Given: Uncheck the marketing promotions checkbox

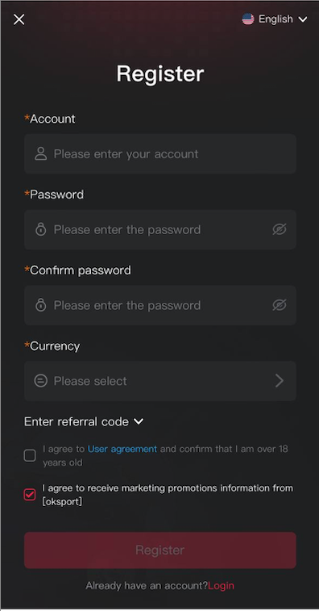Looking at the screenshot, I should [x=30, y=495].
